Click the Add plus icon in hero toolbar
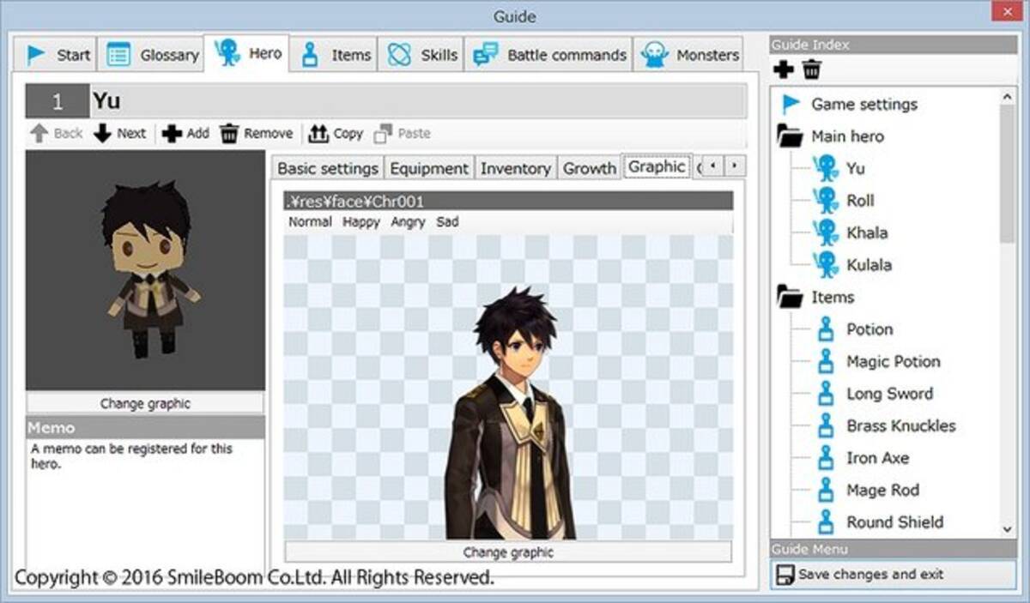 click(172, 133)
